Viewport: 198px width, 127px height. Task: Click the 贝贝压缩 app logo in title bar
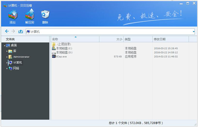pyautogui.click(x=5, y=5)
